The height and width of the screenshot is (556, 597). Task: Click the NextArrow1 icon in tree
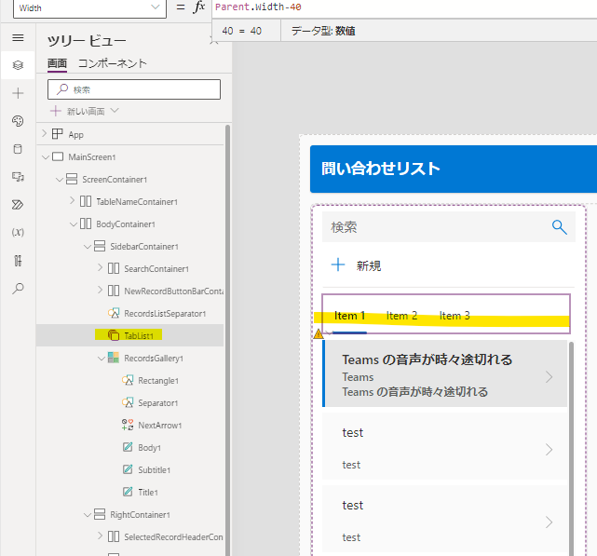tap(128, 425)
